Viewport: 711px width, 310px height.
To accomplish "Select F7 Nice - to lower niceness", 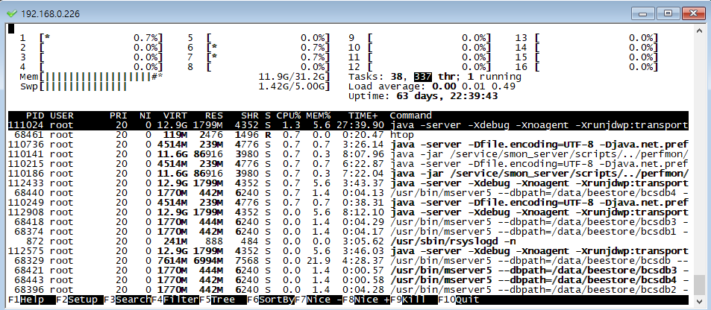I will point(319,300).
